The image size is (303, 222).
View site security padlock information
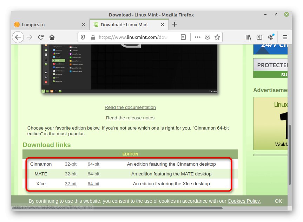93,37
